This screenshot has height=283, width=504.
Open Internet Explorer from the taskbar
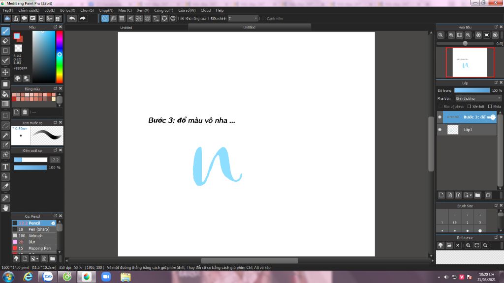tap(28, 277)
